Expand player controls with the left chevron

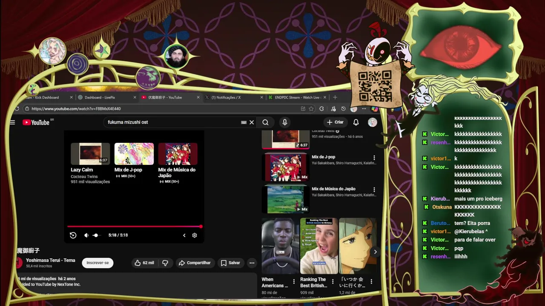point(184,235)
